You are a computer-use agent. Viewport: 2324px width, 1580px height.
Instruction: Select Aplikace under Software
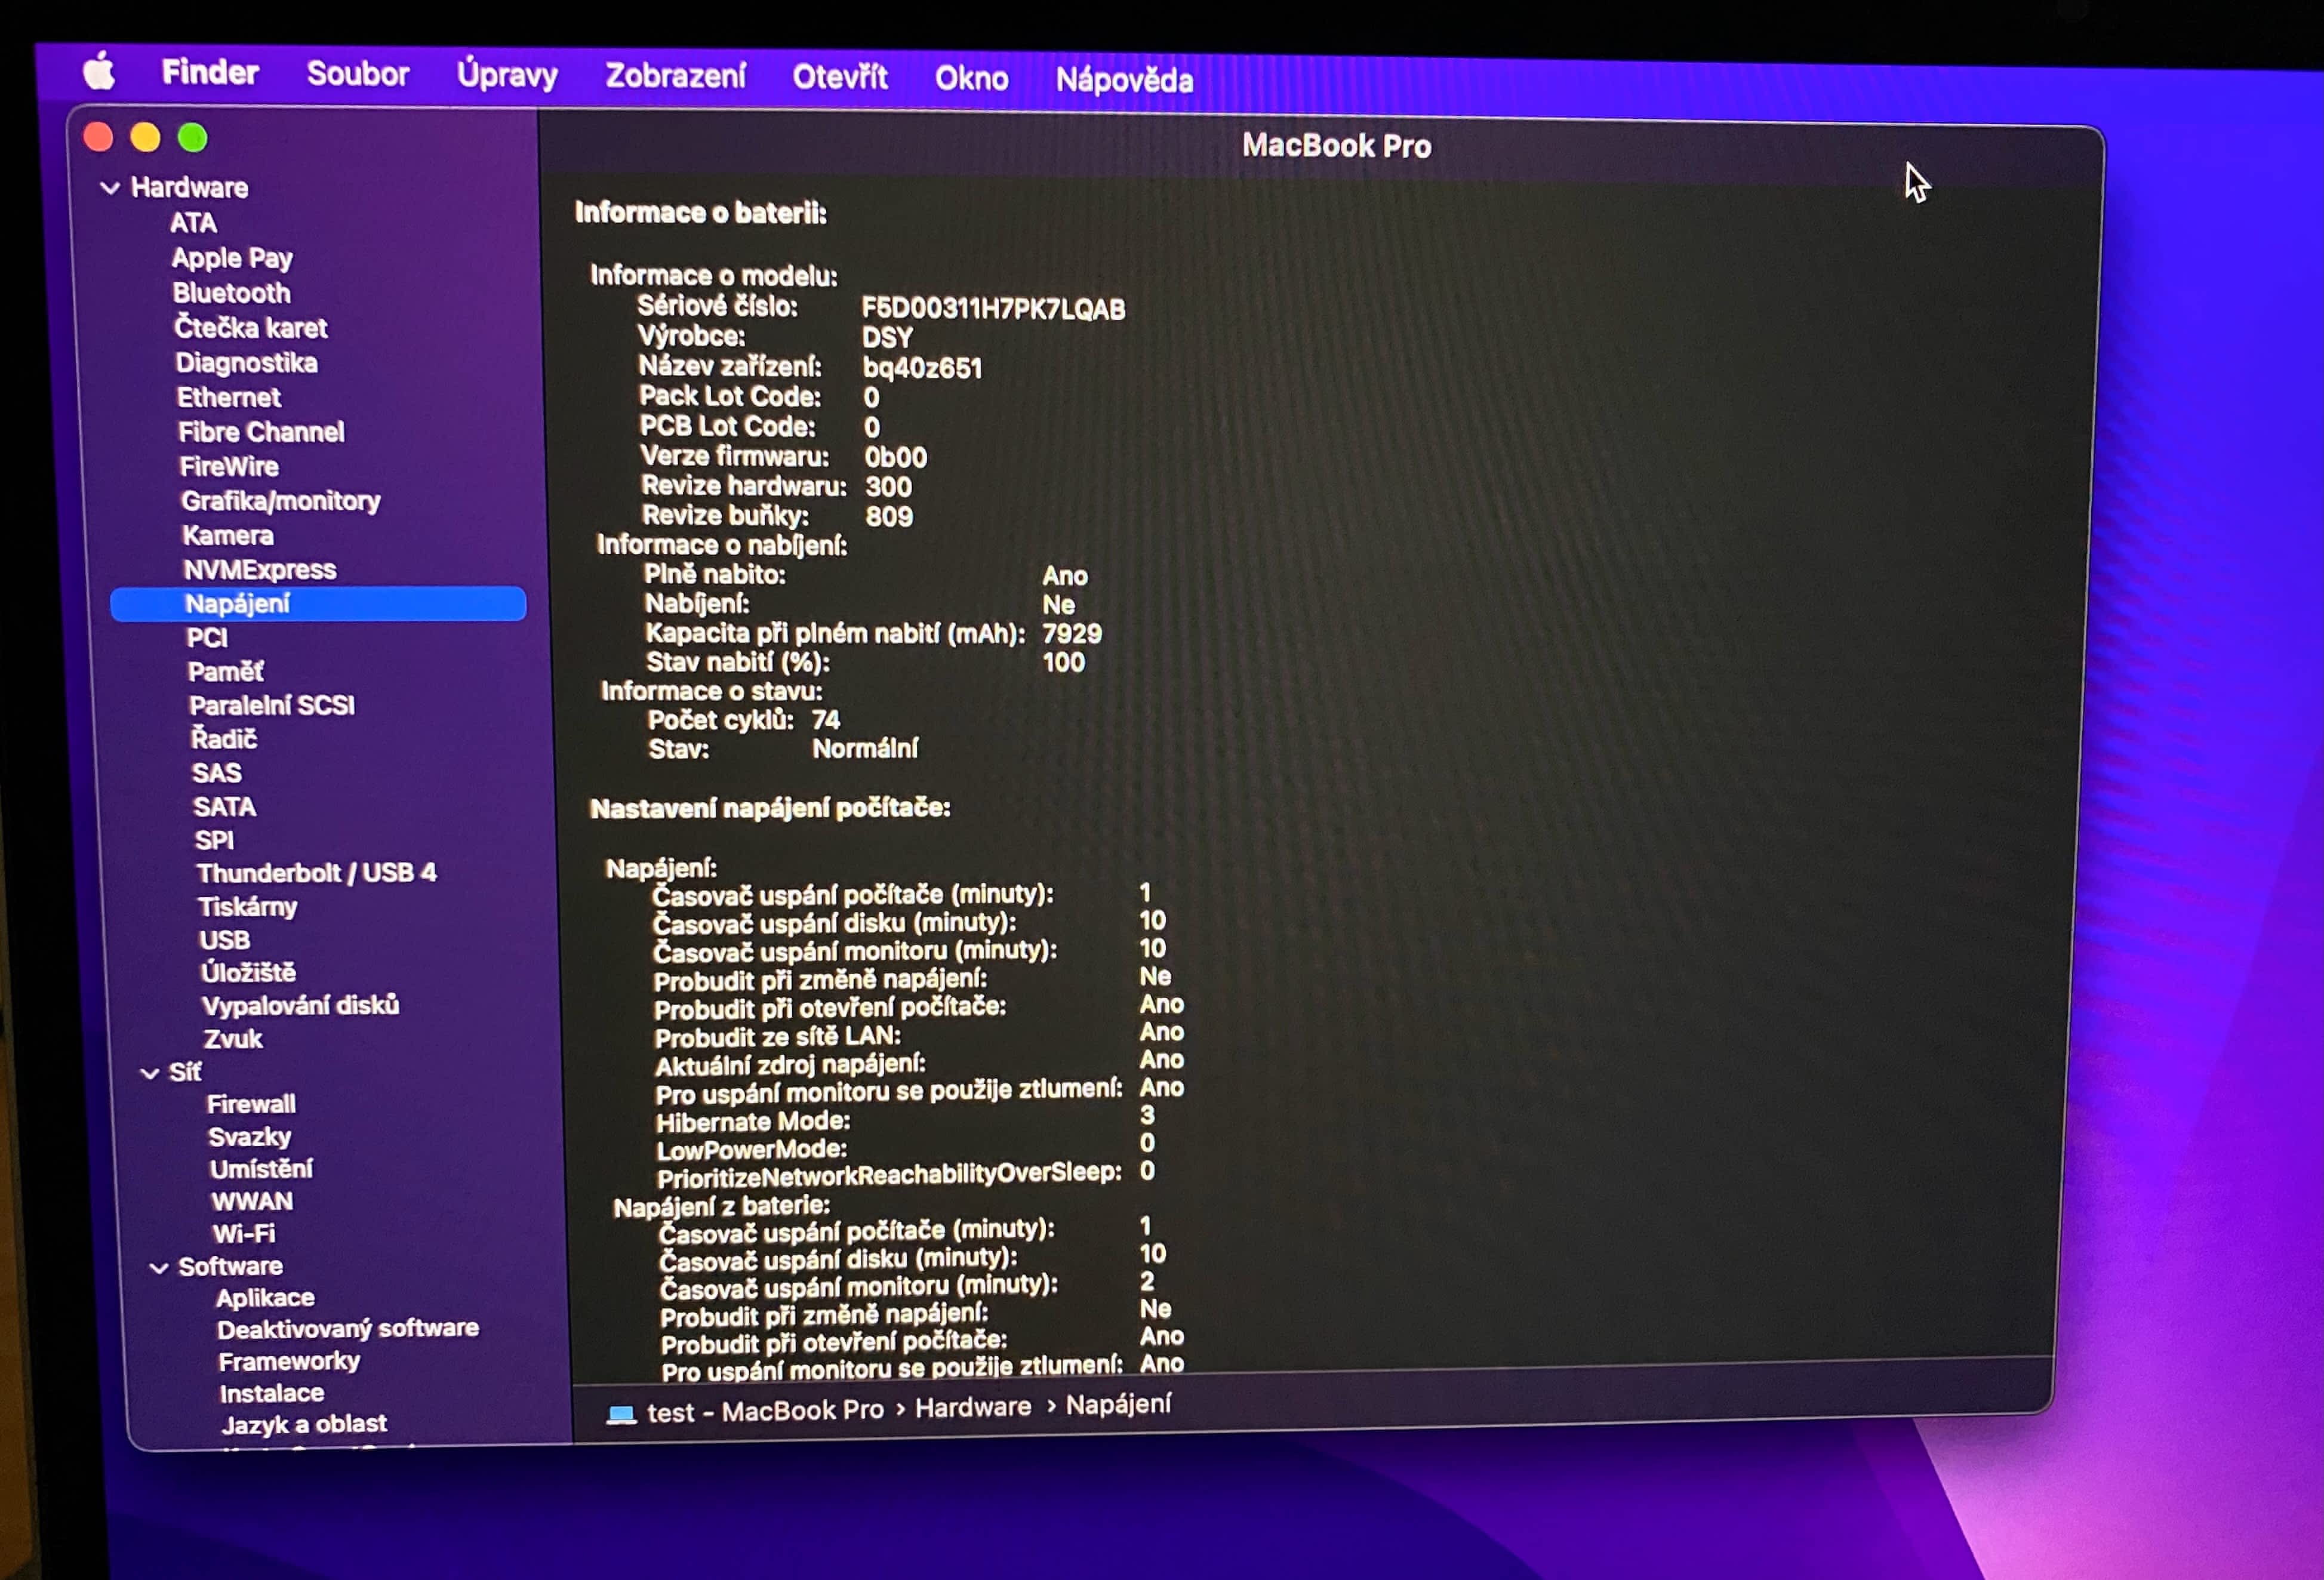click(x=265, y=1298)
